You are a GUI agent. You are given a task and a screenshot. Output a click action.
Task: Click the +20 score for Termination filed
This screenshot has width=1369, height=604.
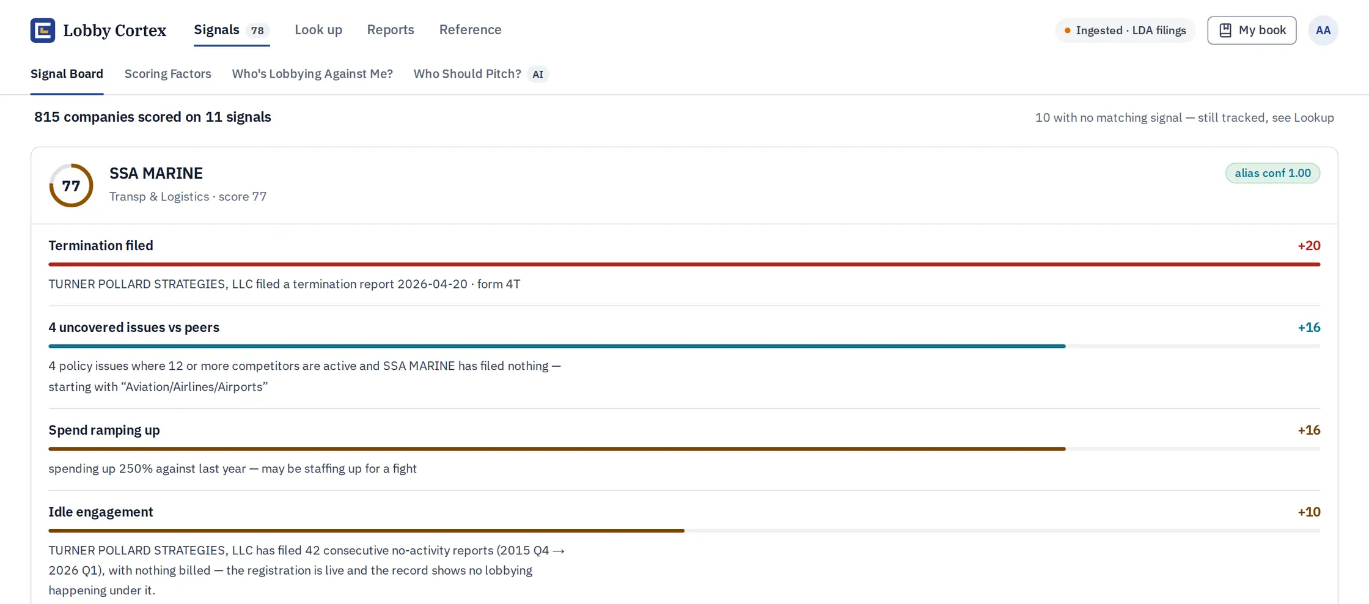[x=1309, y=246]
